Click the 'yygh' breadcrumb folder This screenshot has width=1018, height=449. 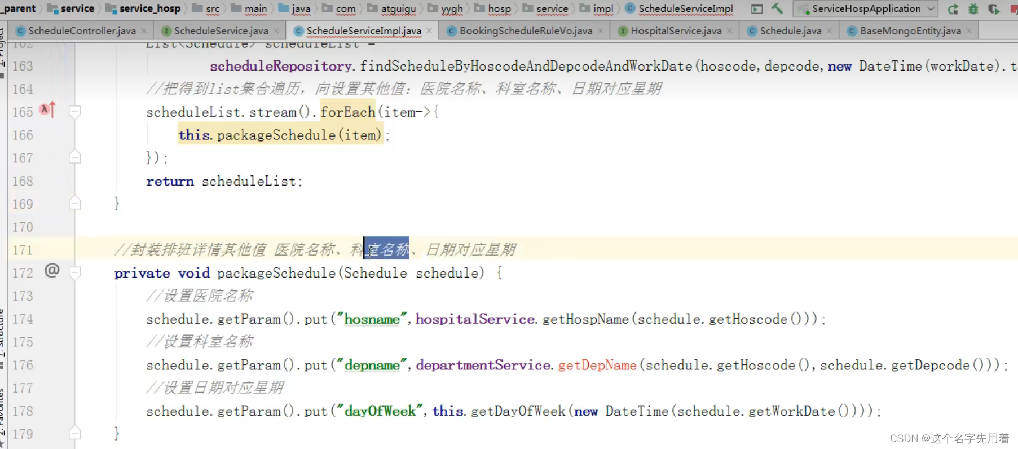pos(446,8)
